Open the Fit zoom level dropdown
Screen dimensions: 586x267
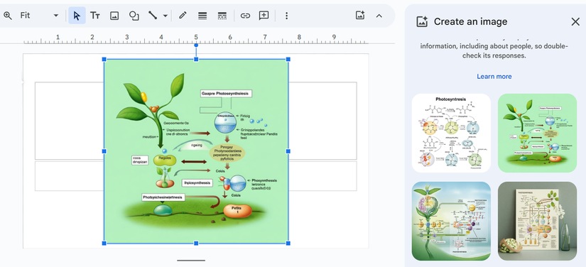click(39, 16)
